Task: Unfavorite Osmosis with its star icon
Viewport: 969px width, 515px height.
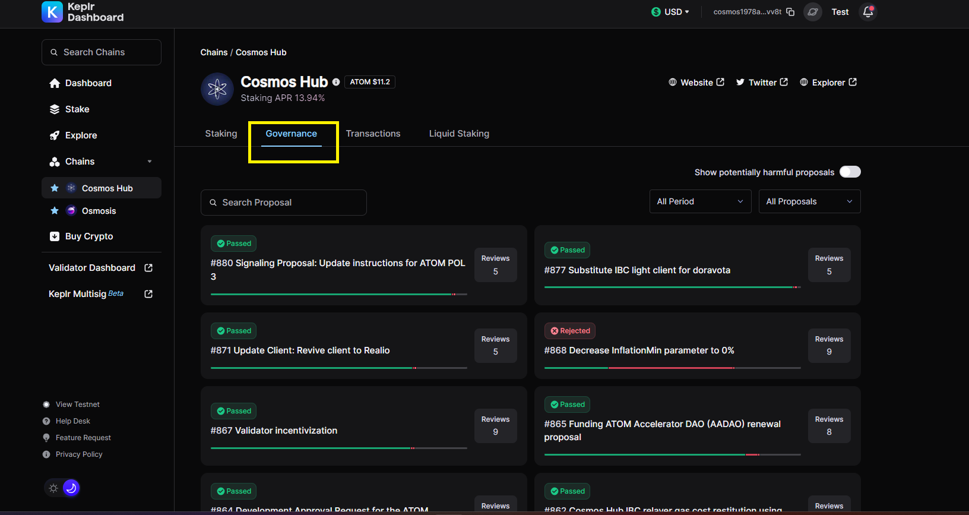Action: click(55, 211)
